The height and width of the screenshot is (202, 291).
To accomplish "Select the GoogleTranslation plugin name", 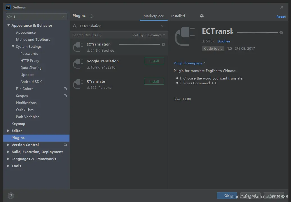I will pyautogui.click(x=102, y=61).
